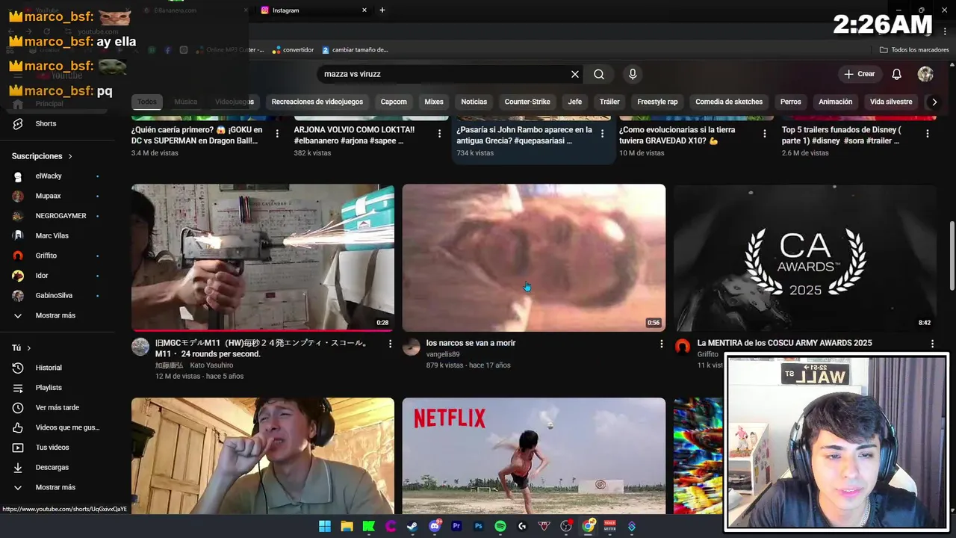The height and width of the screenshot is (538, 956).
Task: Open Spotify from the taskbar
Action: [500, 526]
